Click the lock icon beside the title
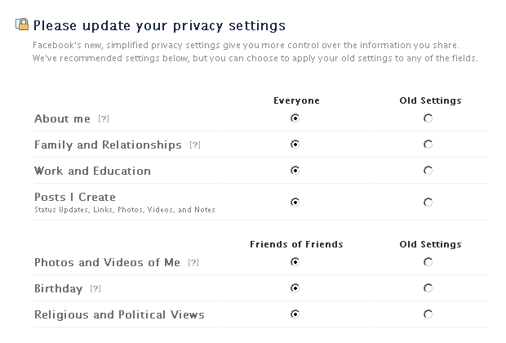 pyautogui.click(x=22, y=24)
